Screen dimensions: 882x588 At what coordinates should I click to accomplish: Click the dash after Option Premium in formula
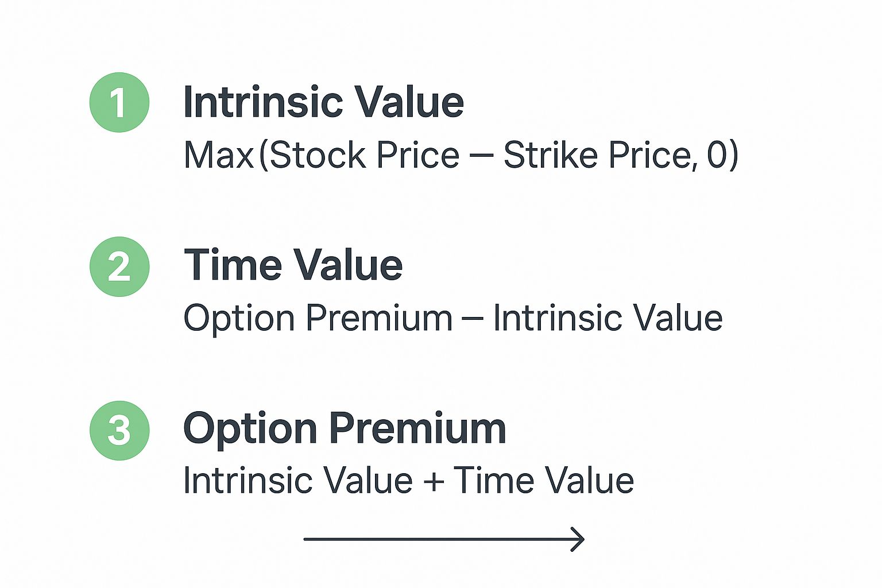tap(473, 319)
